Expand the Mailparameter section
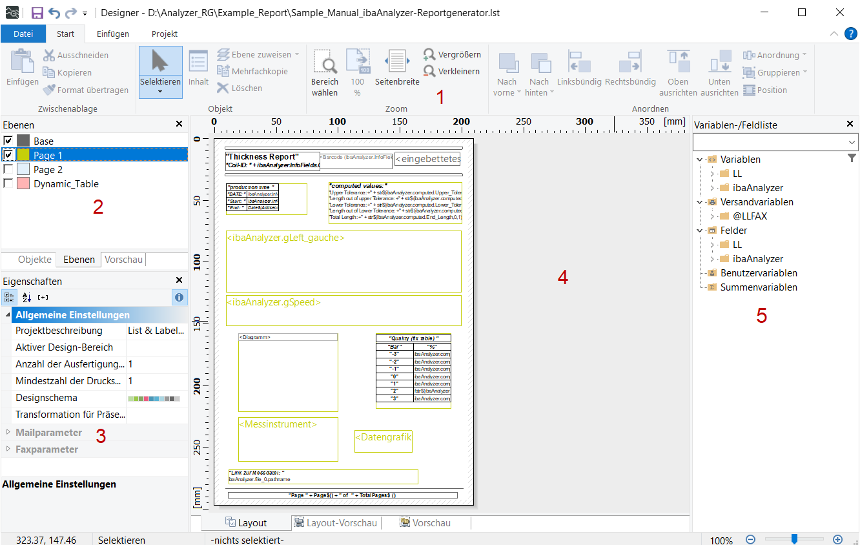Screen dimensions: 860x545 8,432
